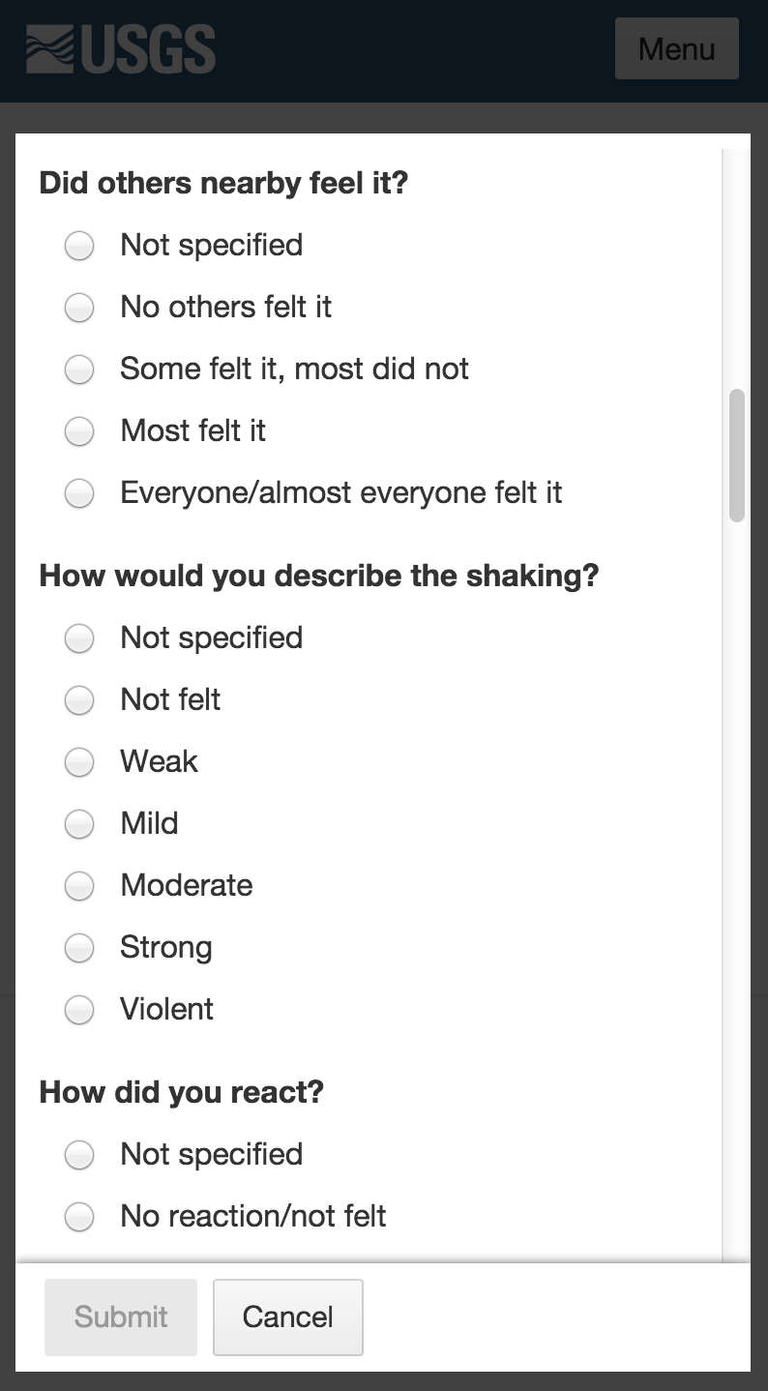Select "No reaction/not felt" option
The height and width of the screenshot is (1391, 768).
[x=79, y=1217]
